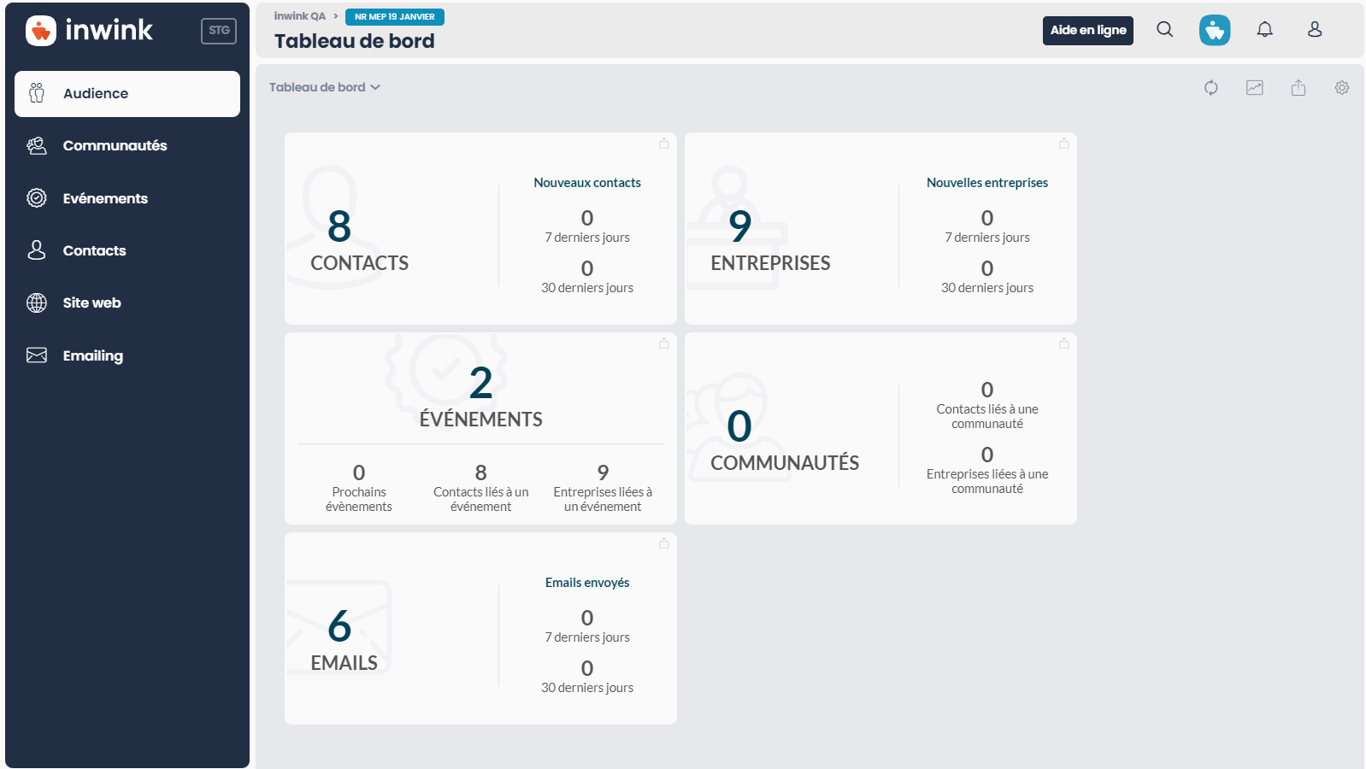Click the 6 EMAILS total
This screenshot has width=1366, height=769.
coord(344,640)
